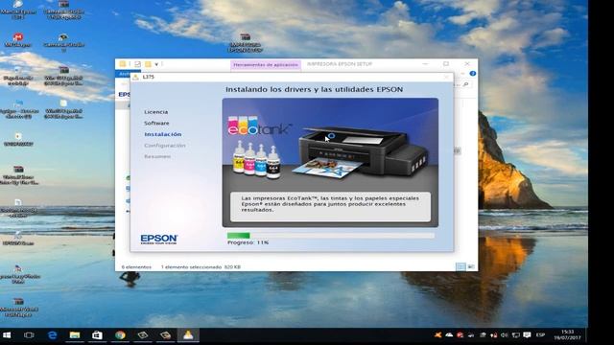Click the folder icon in Explorer title bar
The width and height of the screenshot is (614, 345).
[123, 64]
